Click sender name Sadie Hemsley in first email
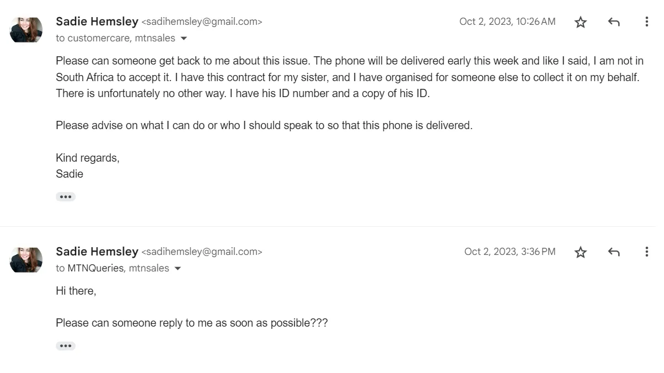 [97, 22]
